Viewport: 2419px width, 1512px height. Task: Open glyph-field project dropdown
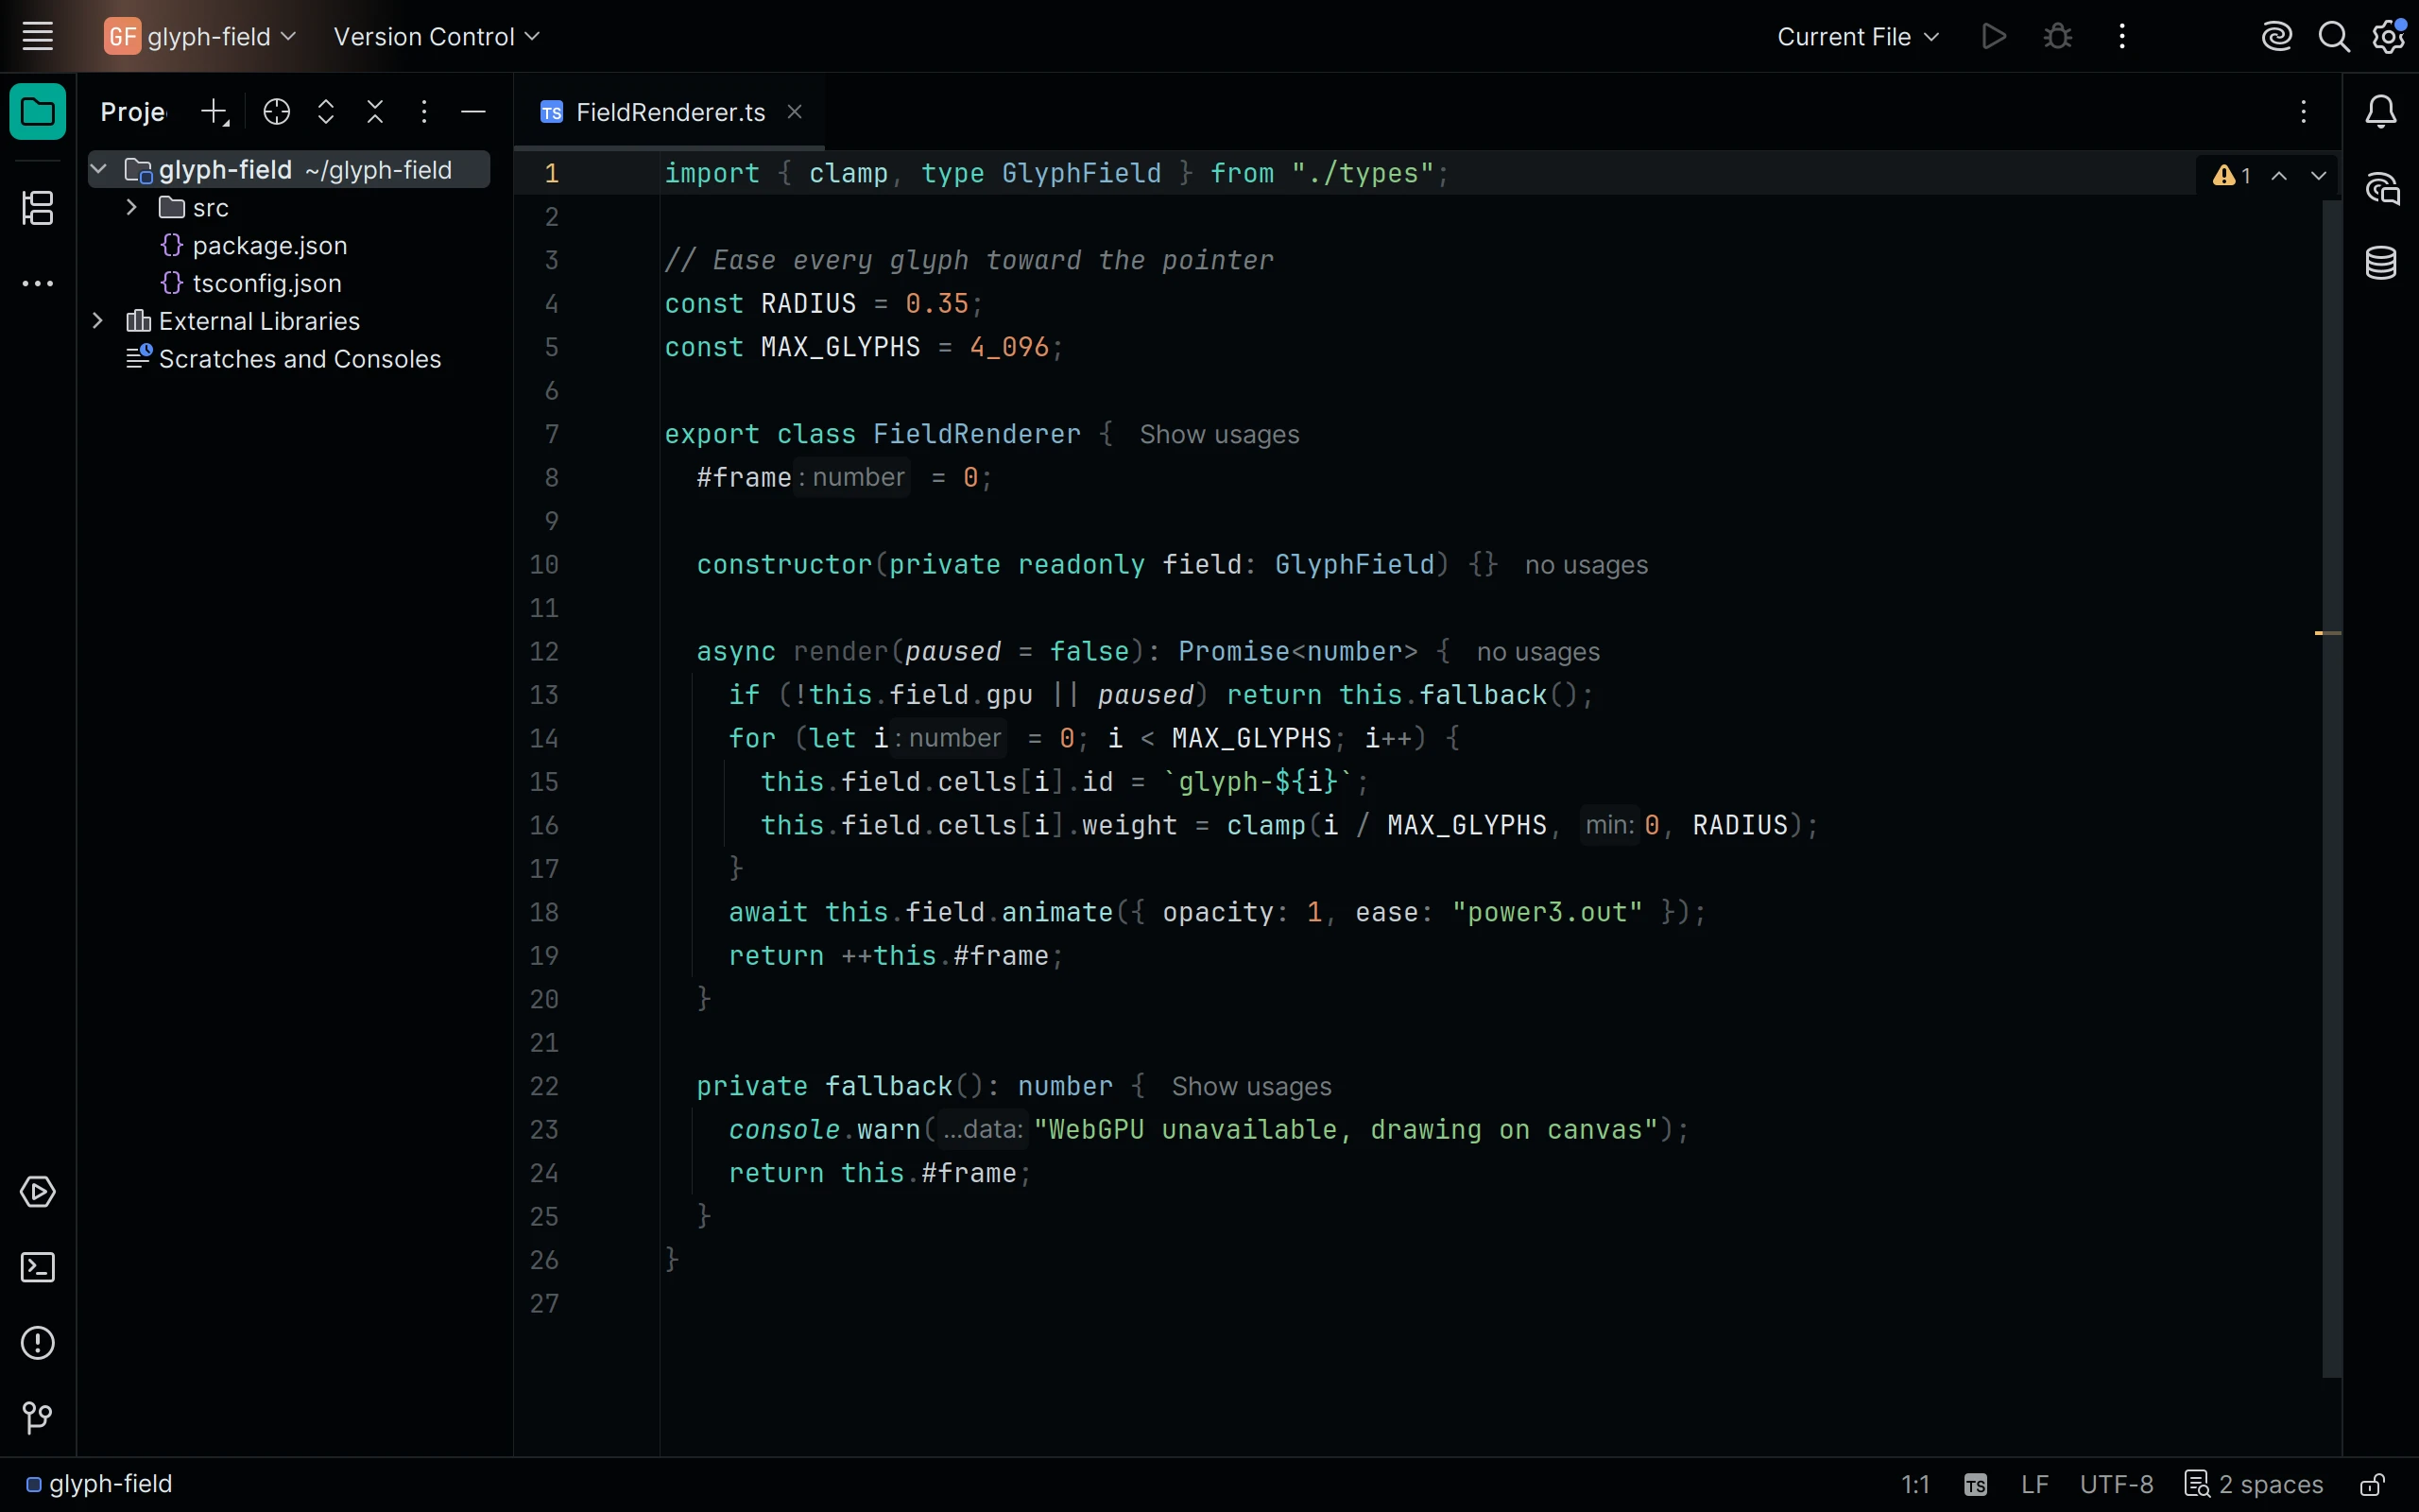[201, 37]
